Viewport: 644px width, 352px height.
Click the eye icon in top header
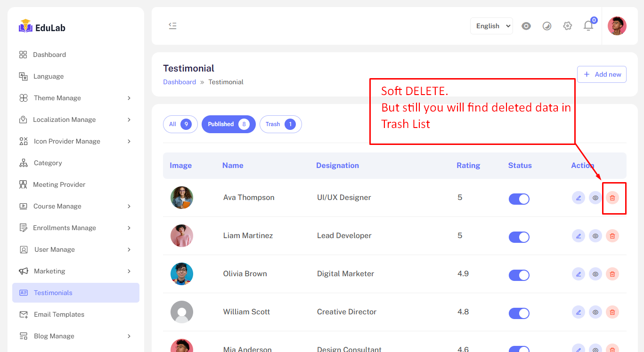click(x=526, y=26)
